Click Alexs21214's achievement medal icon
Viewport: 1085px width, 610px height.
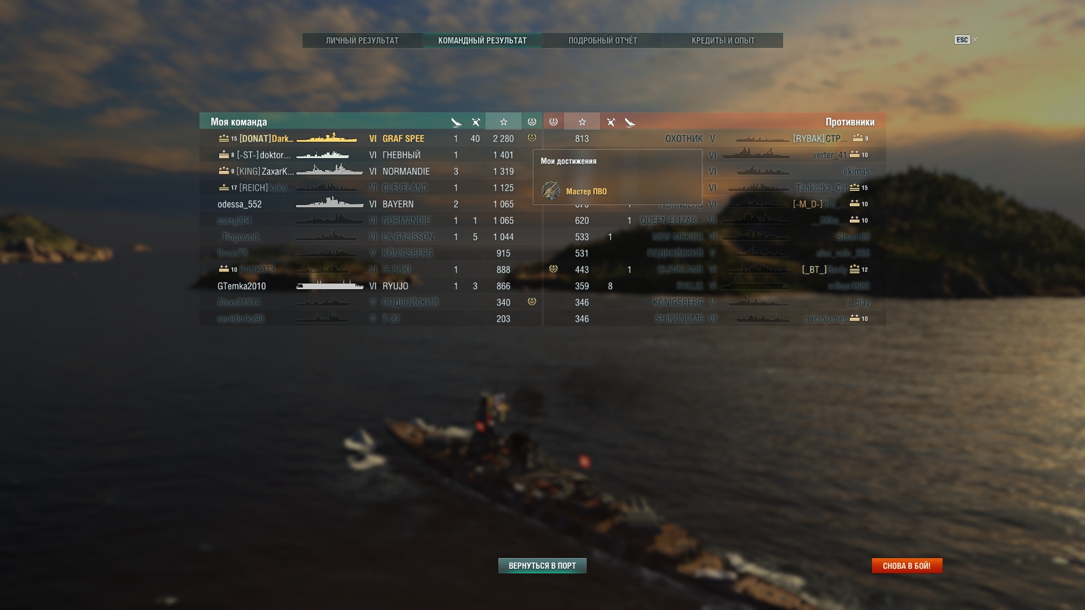coord(532,302)
